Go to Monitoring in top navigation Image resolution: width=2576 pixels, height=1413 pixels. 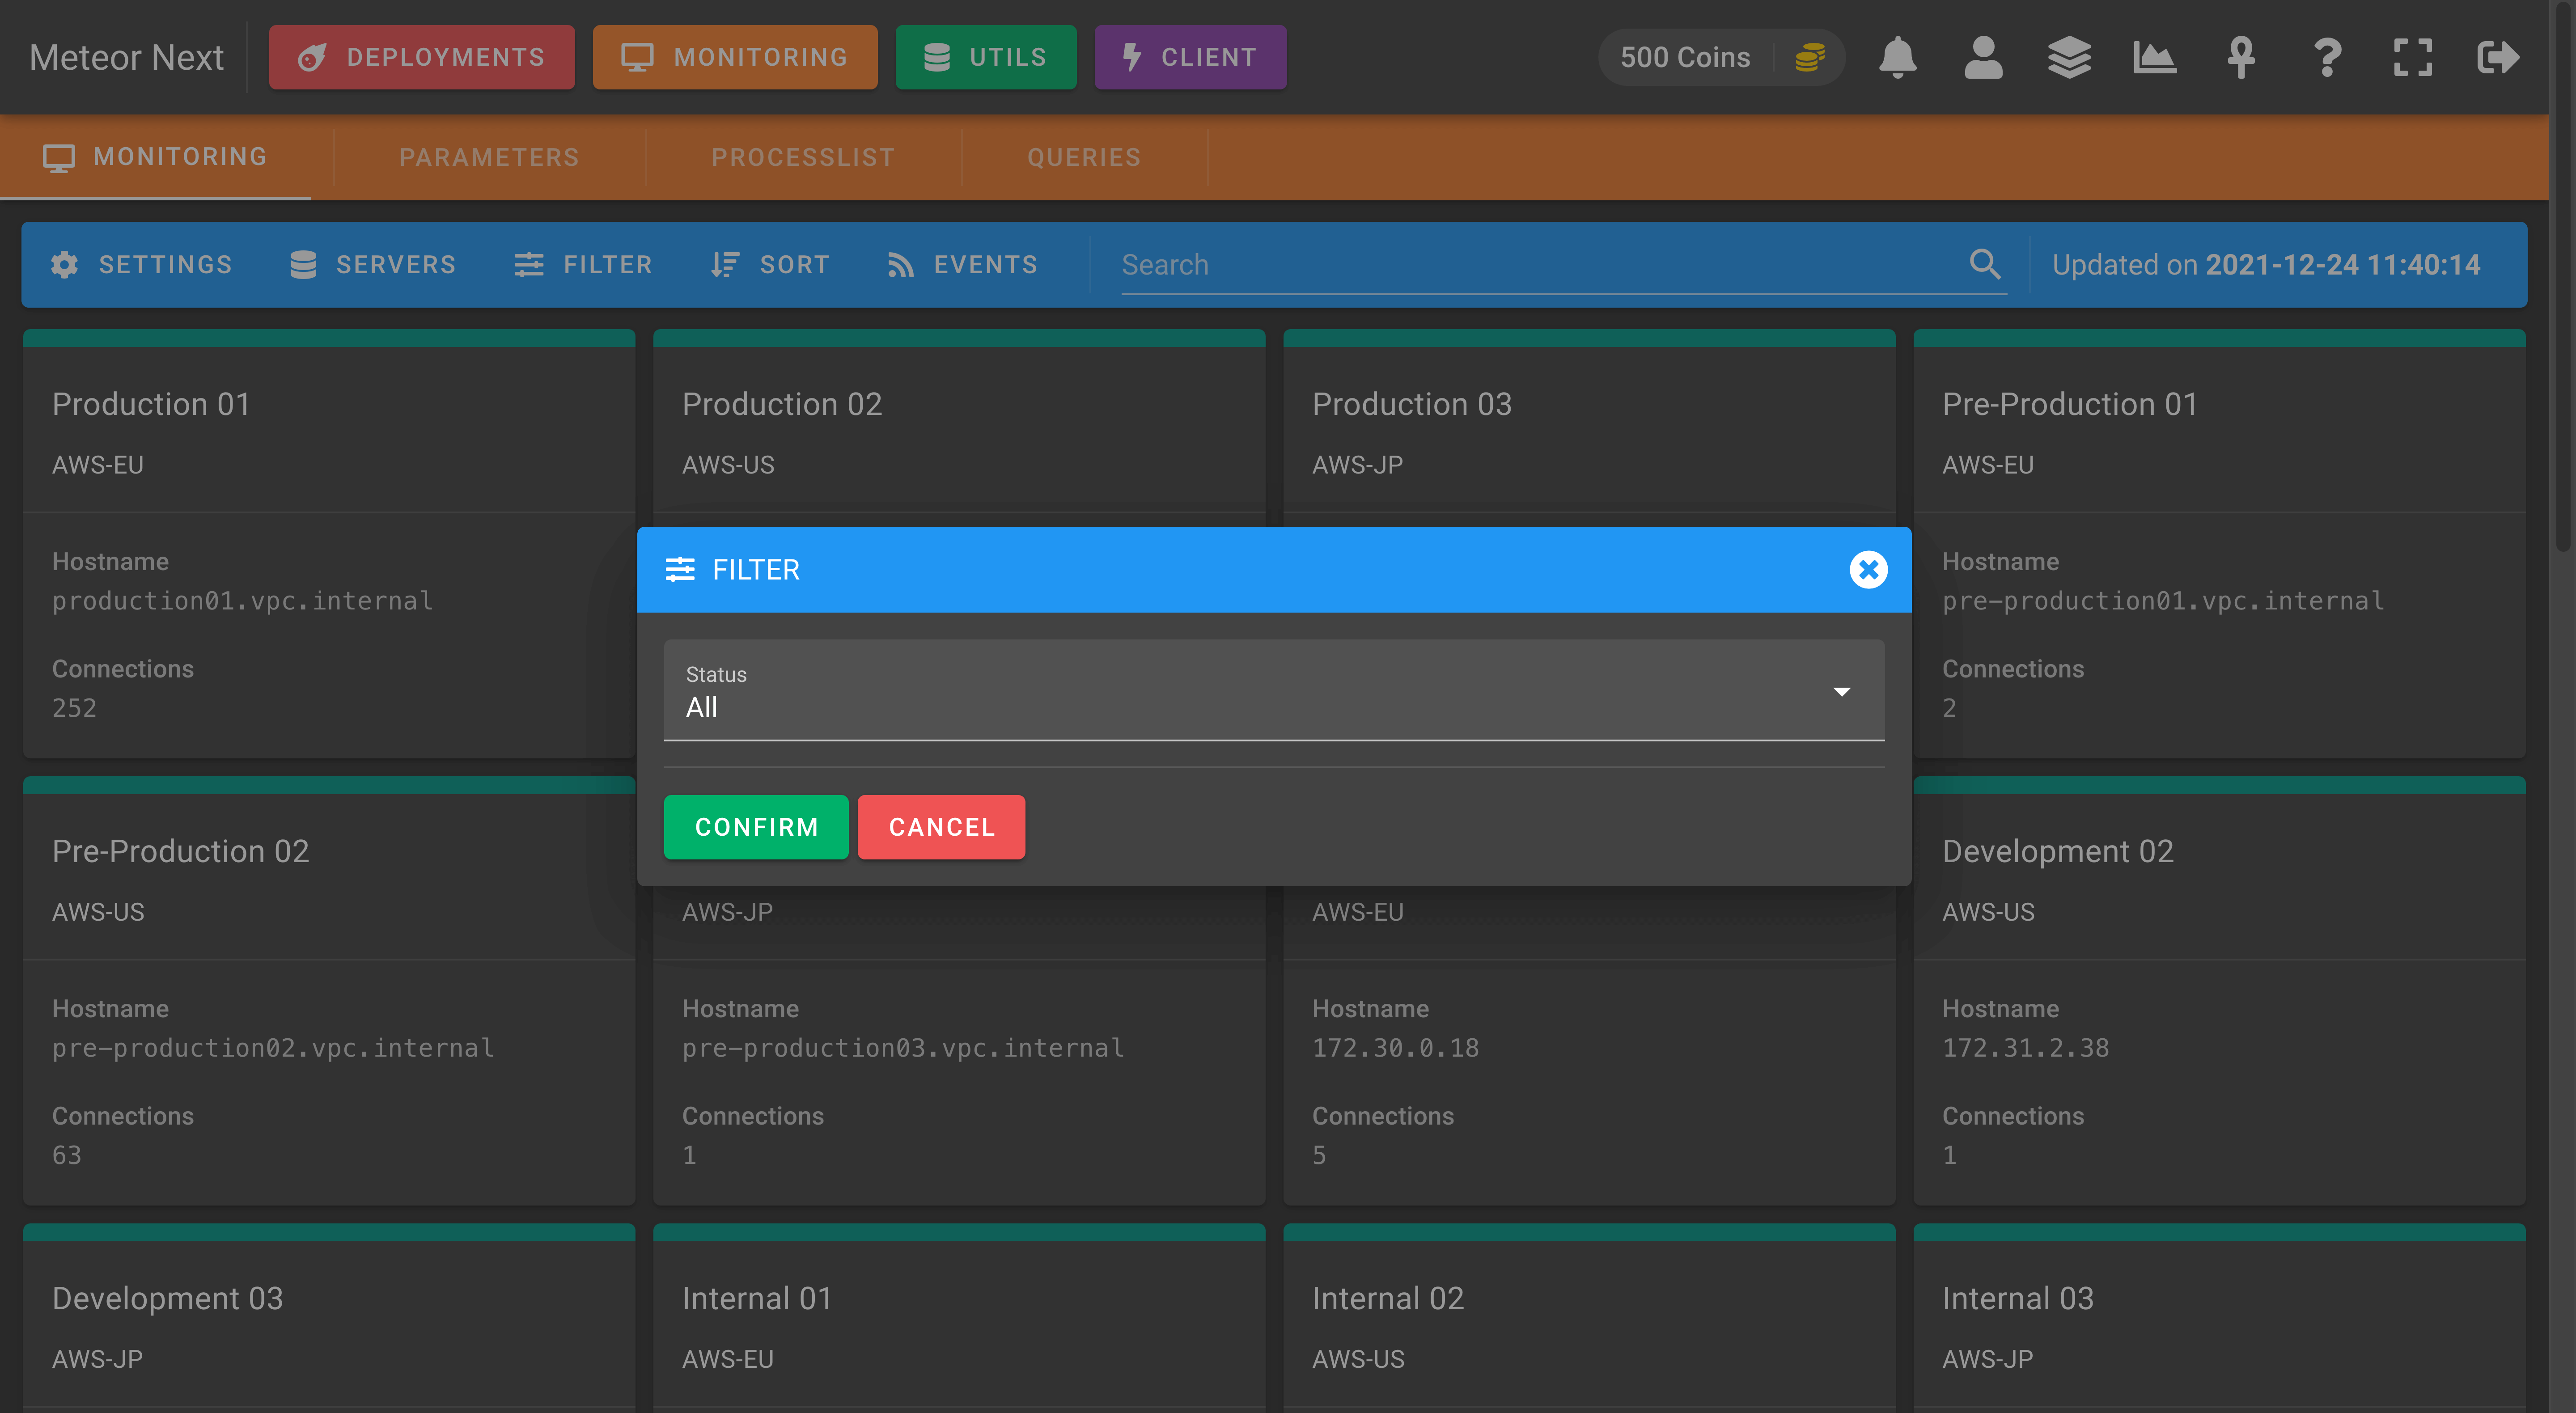tap(734, 57)
